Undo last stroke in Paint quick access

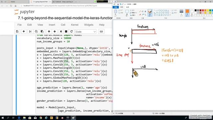120,4
